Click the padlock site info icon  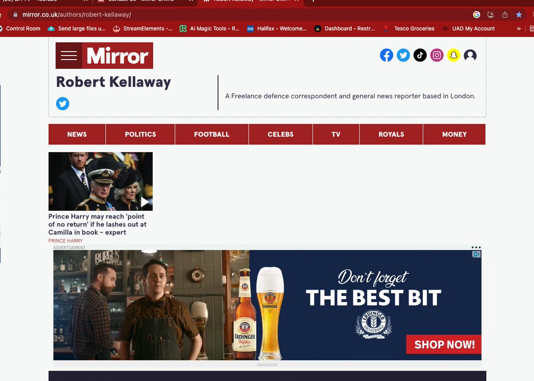(x=15, y=15)
